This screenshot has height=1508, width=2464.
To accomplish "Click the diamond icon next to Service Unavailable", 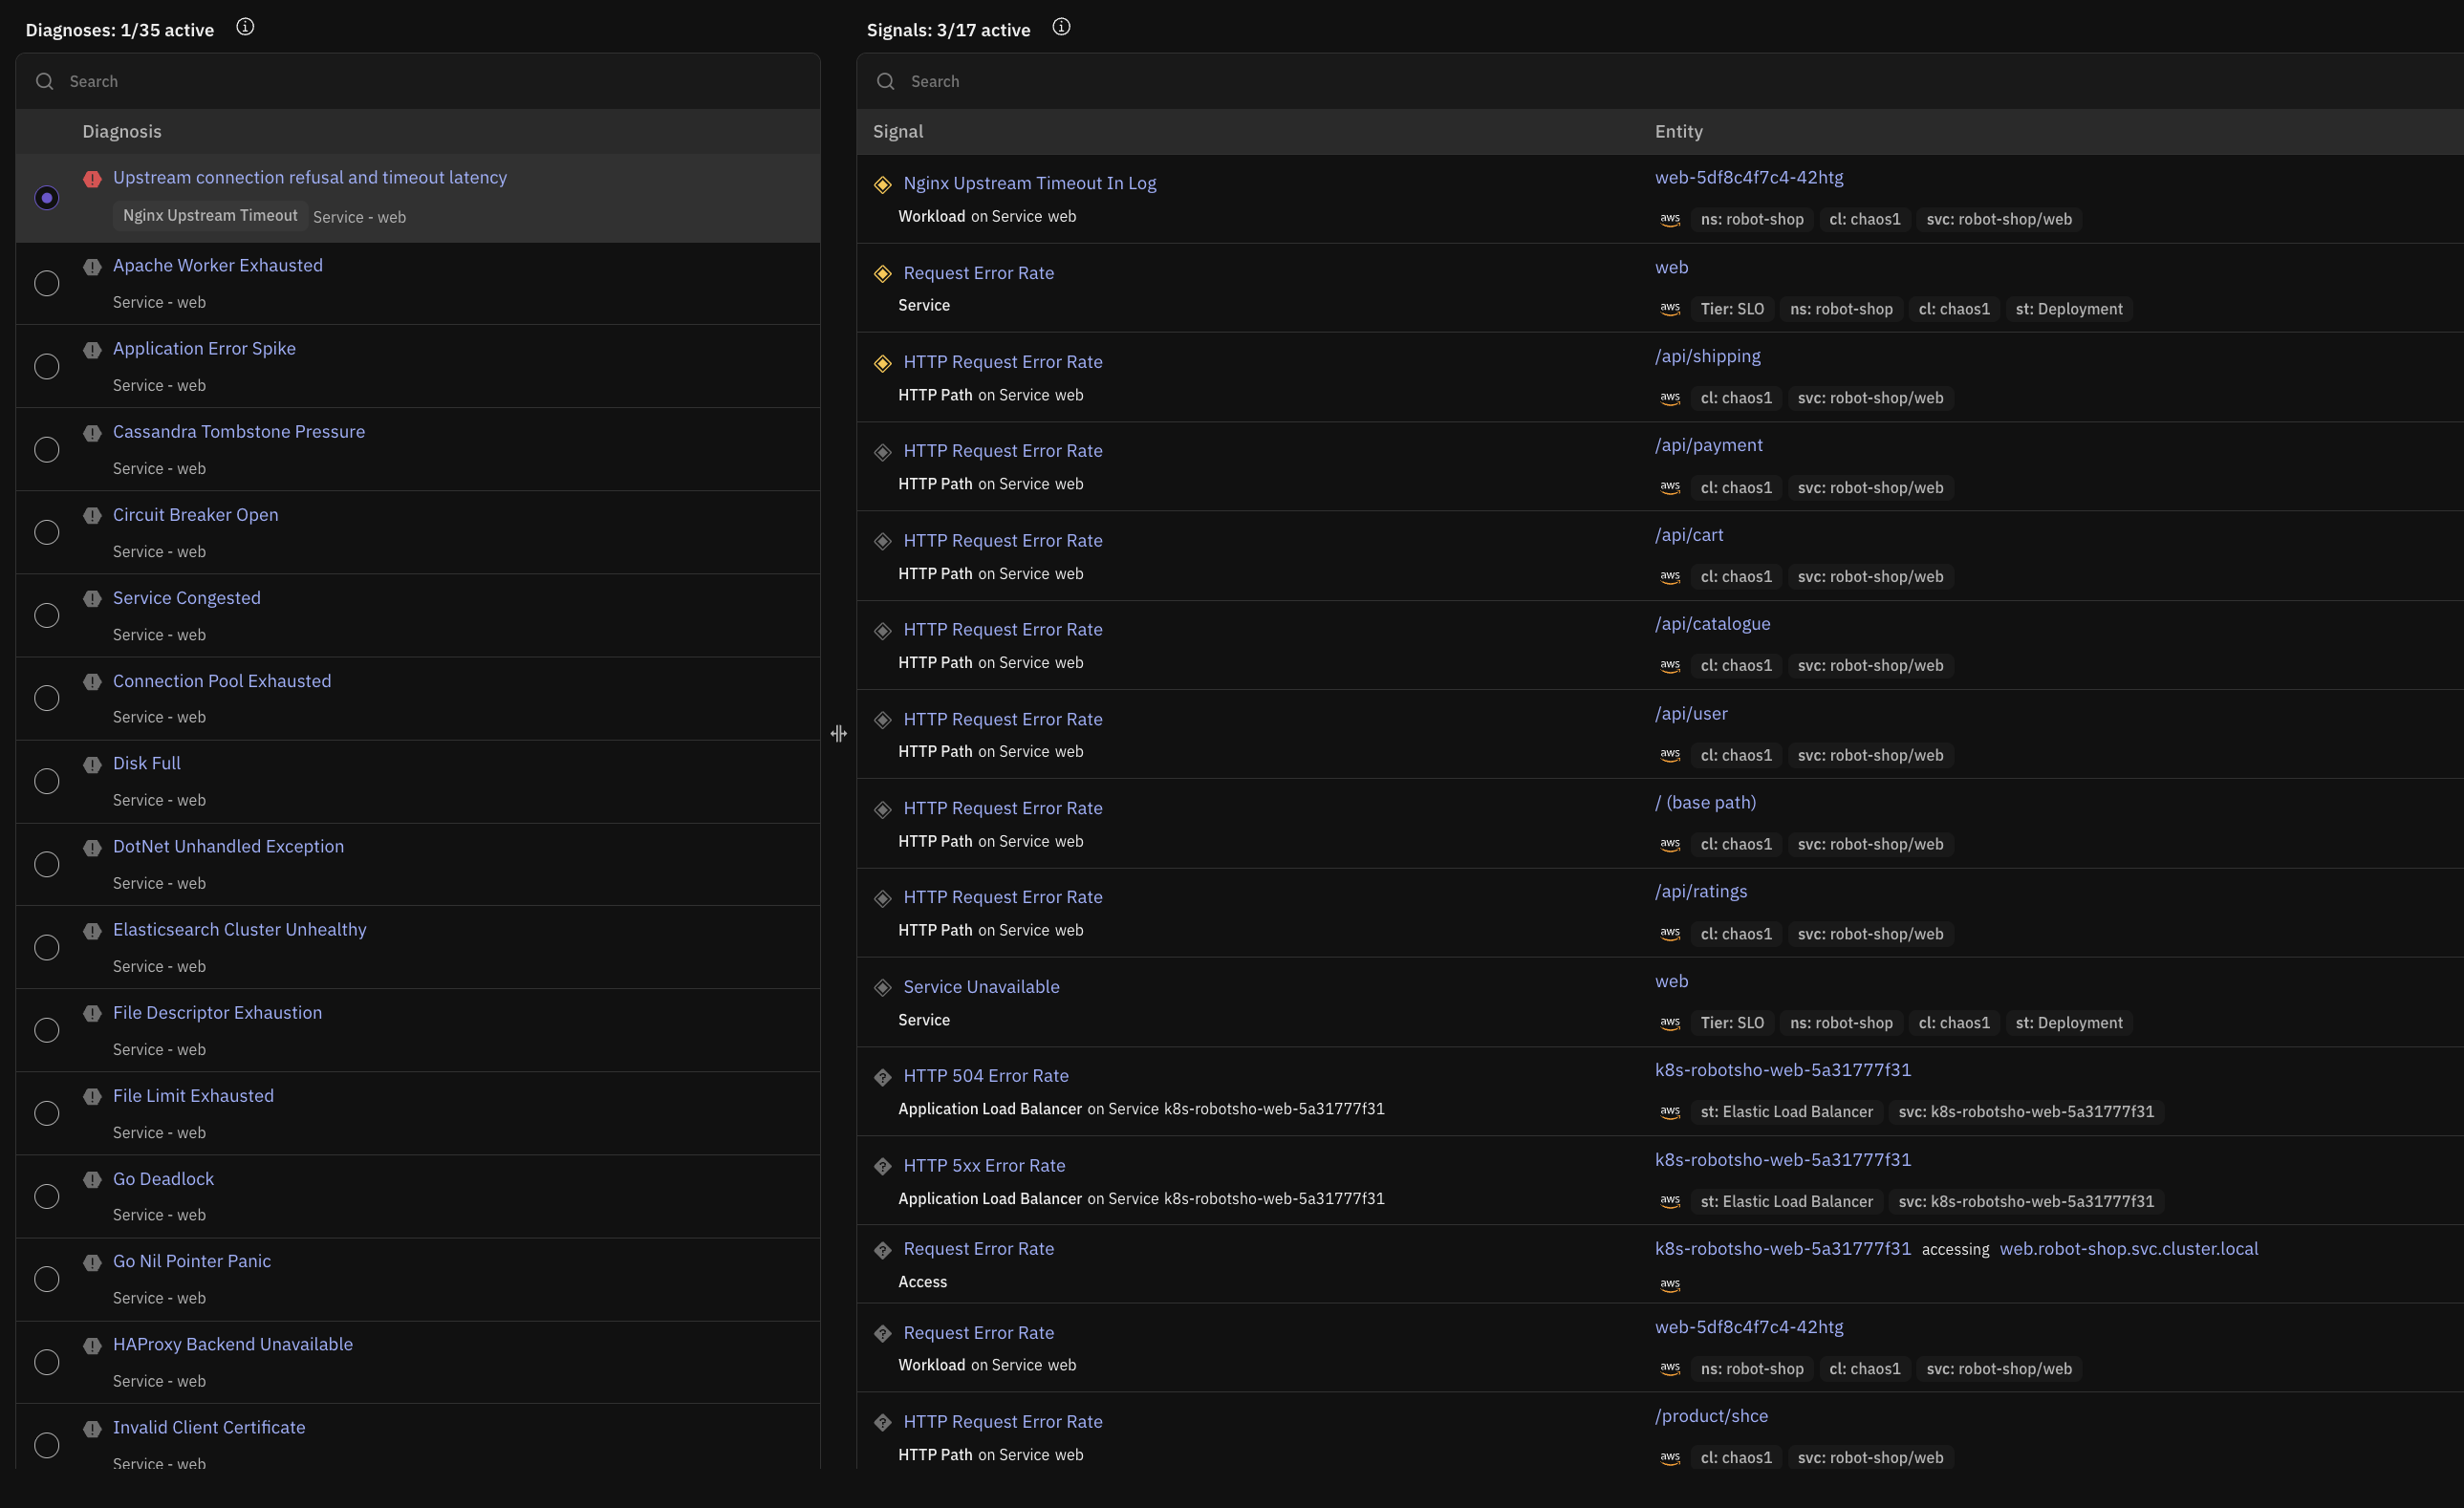I will coord(882,988).
